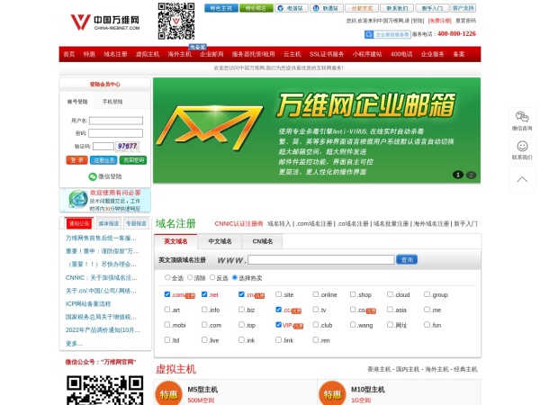This screenshot has width=540, height=405.
Task: Open 2022年产品调价通知 notice
Action: coord(103,330)
